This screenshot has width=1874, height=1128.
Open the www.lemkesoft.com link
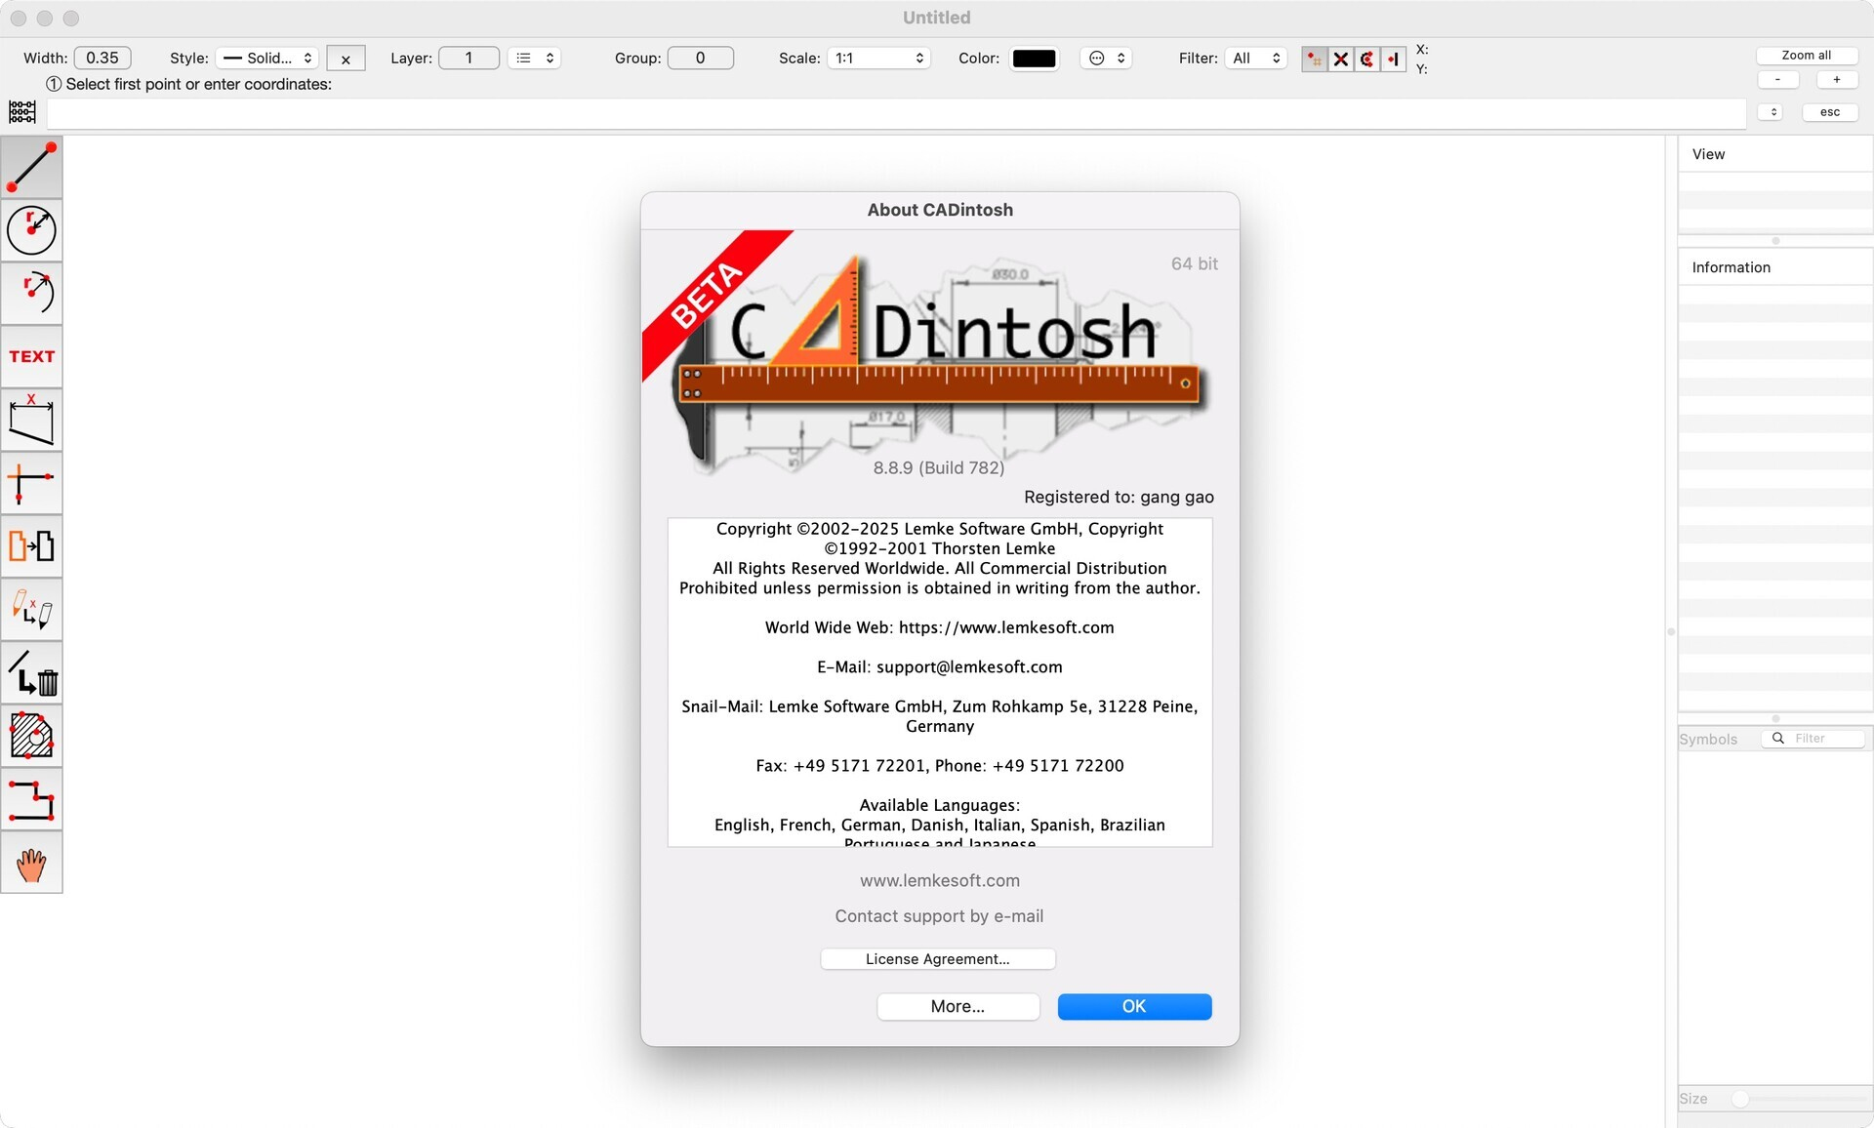939,880
